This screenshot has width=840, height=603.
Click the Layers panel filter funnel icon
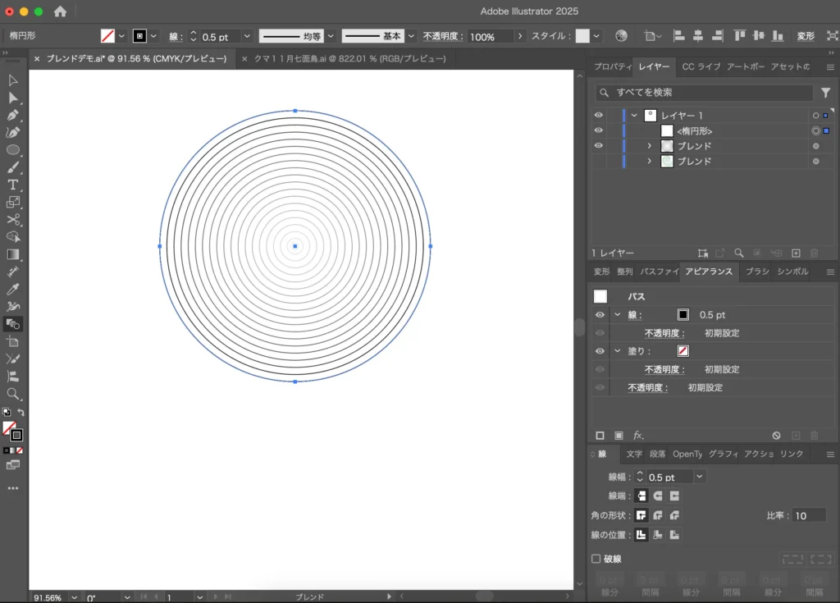tap(826, 93)
